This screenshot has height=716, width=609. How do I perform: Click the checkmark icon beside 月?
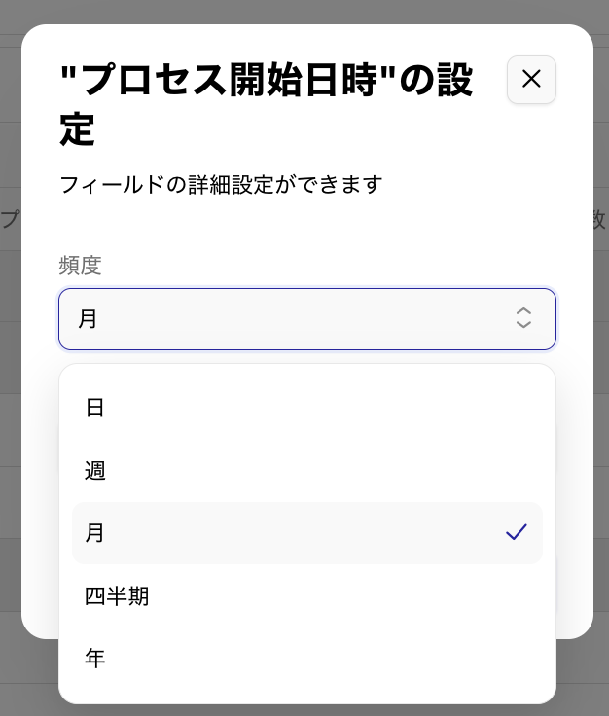pyautogui.click(x=516, y=532)
